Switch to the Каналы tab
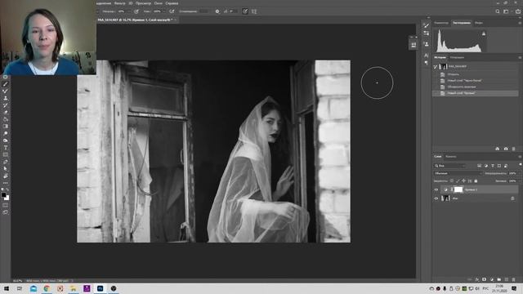The height and width of the screenshot is (294, 523). (451, 157)
